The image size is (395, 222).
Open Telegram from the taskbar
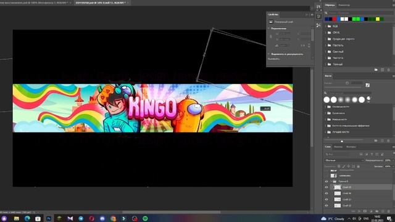click(81, 218)
